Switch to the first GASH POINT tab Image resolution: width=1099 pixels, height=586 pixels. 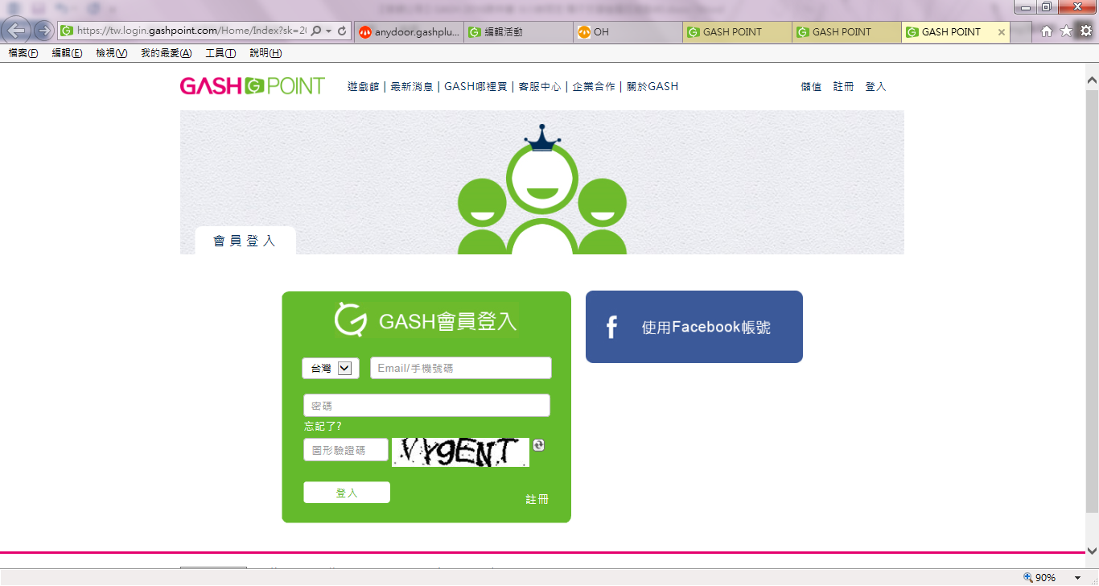click(x=738, y=32)
